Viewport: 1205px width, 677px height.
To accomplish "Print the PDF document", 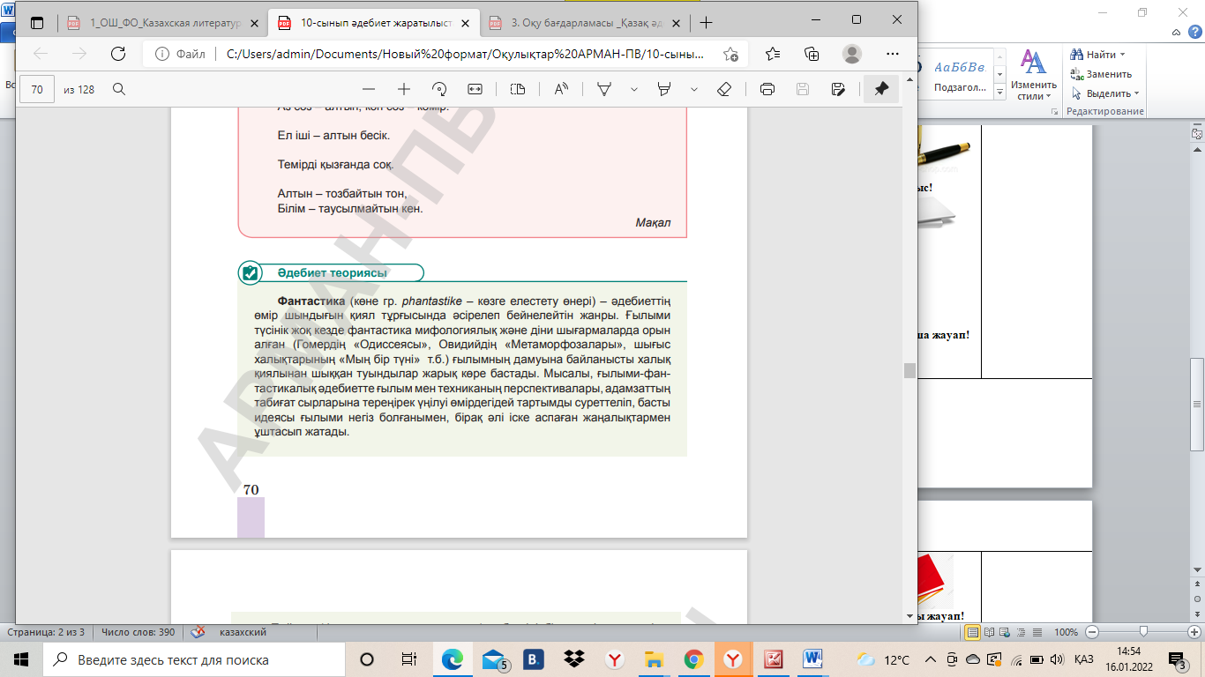I will point(767,89).
